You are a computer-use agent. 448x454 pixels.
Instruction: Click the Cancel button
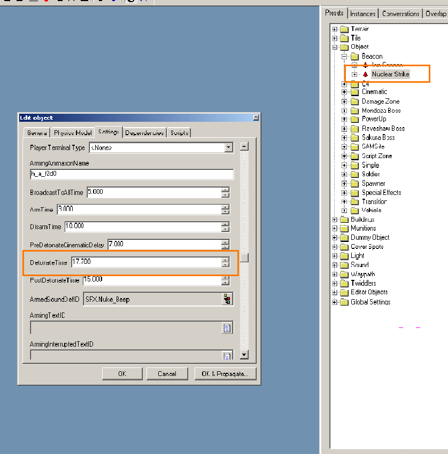click(167, 374)
